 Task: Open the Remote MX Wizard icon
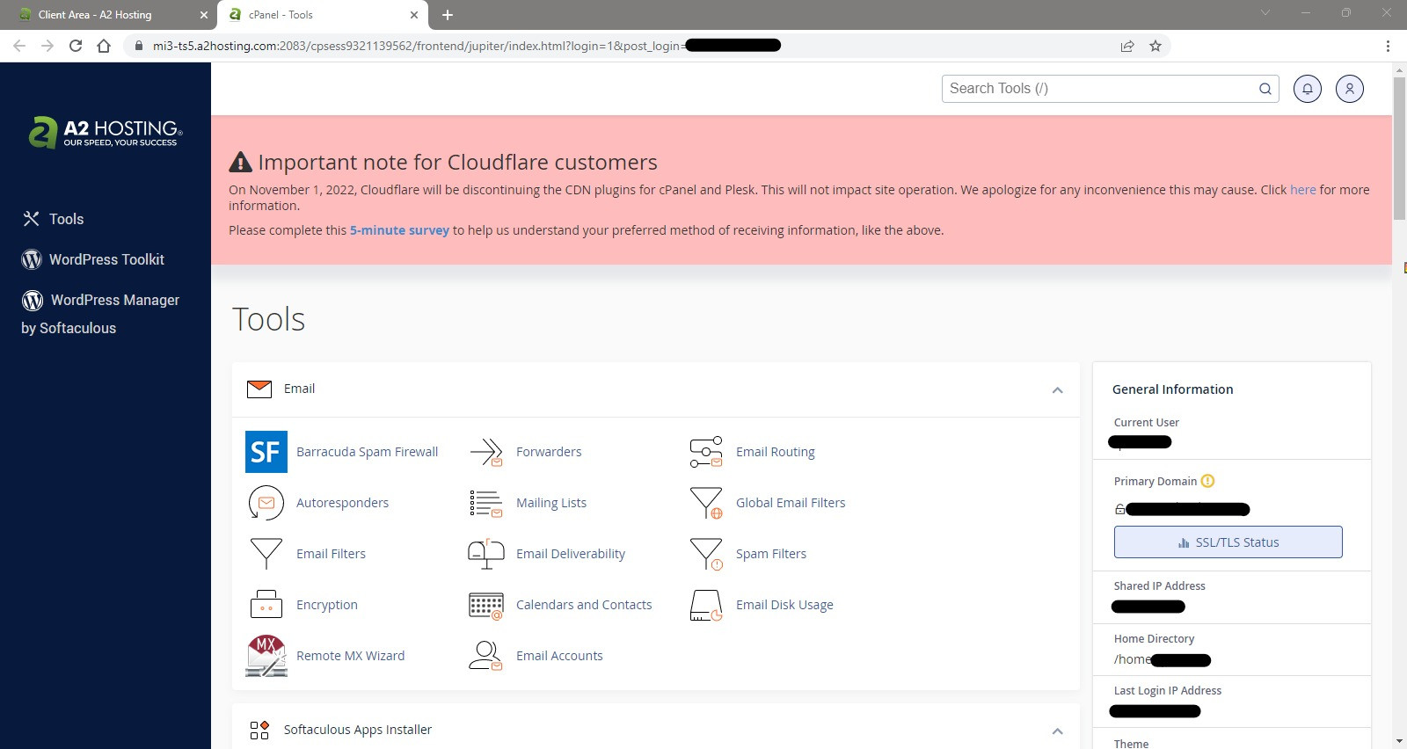click(266, 656)
